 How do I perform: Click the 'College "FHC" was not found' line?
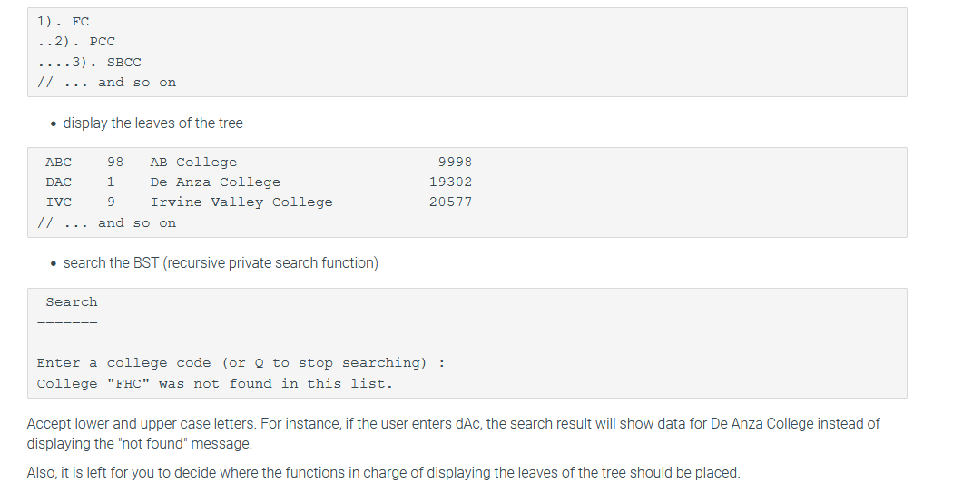pyautogui.click(x=214, y=384)
